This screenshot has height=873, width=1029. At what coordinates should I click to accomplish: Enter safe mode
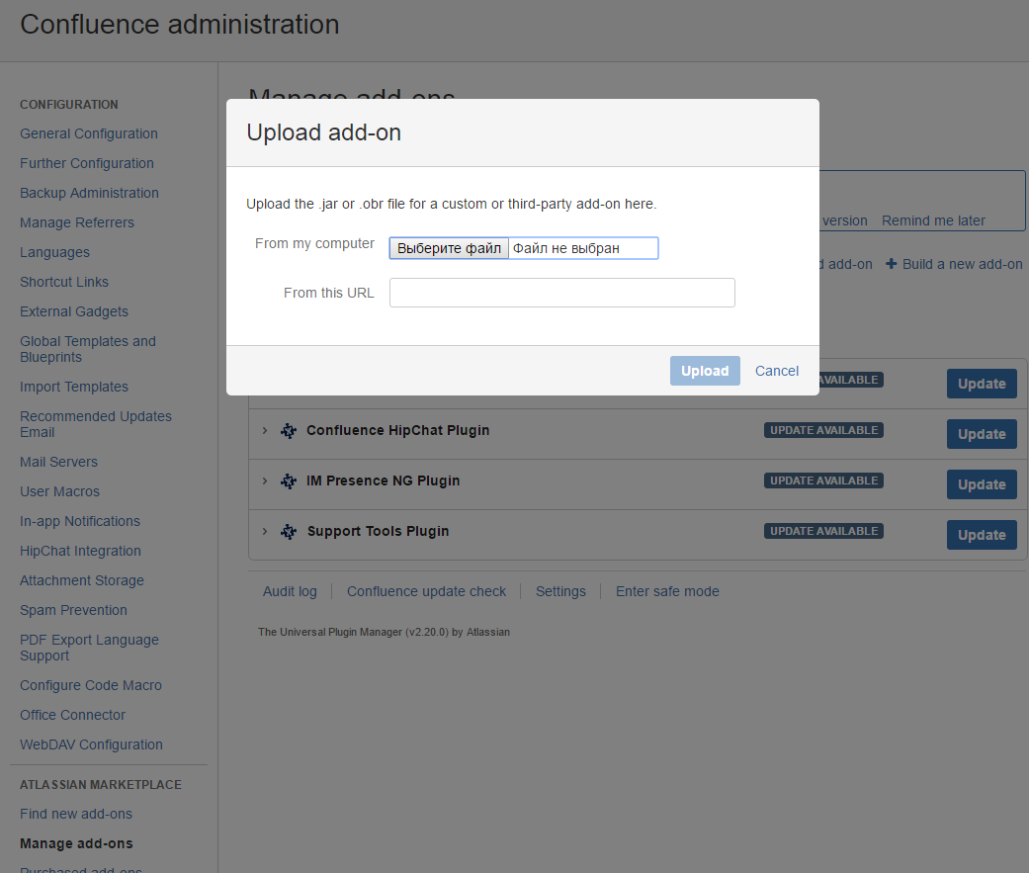667,590
